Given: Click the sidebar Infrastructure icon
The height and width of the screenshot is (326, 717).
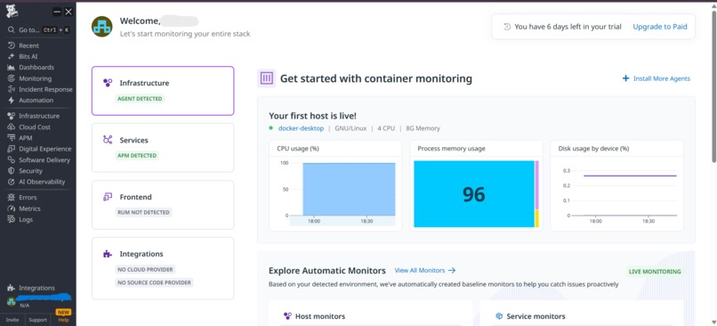Looking at the screenshot, I should pyautogui.click(x=12, y=116).
